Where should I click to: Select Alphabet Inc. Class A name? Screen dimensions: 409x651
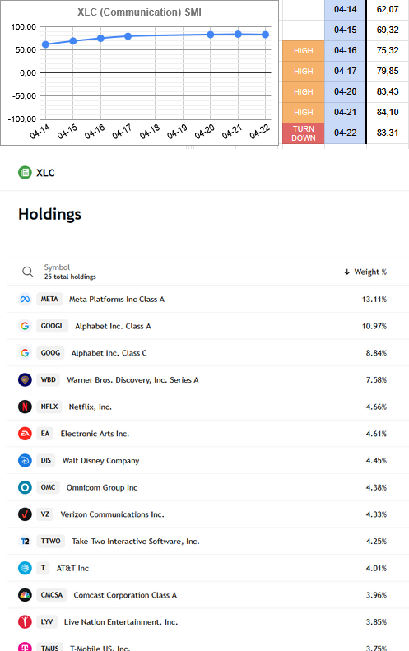(x=113, y=327)
